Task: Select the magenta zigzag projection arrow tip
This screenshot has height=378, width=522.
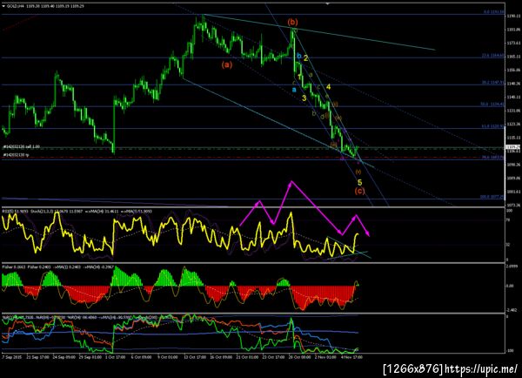Action: tap(368, 234)
